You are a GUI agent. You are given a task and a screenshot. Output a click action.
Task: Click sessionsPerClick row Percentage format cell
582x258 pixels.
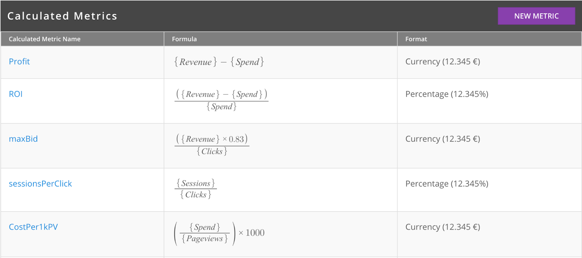(x=447, y=184)
